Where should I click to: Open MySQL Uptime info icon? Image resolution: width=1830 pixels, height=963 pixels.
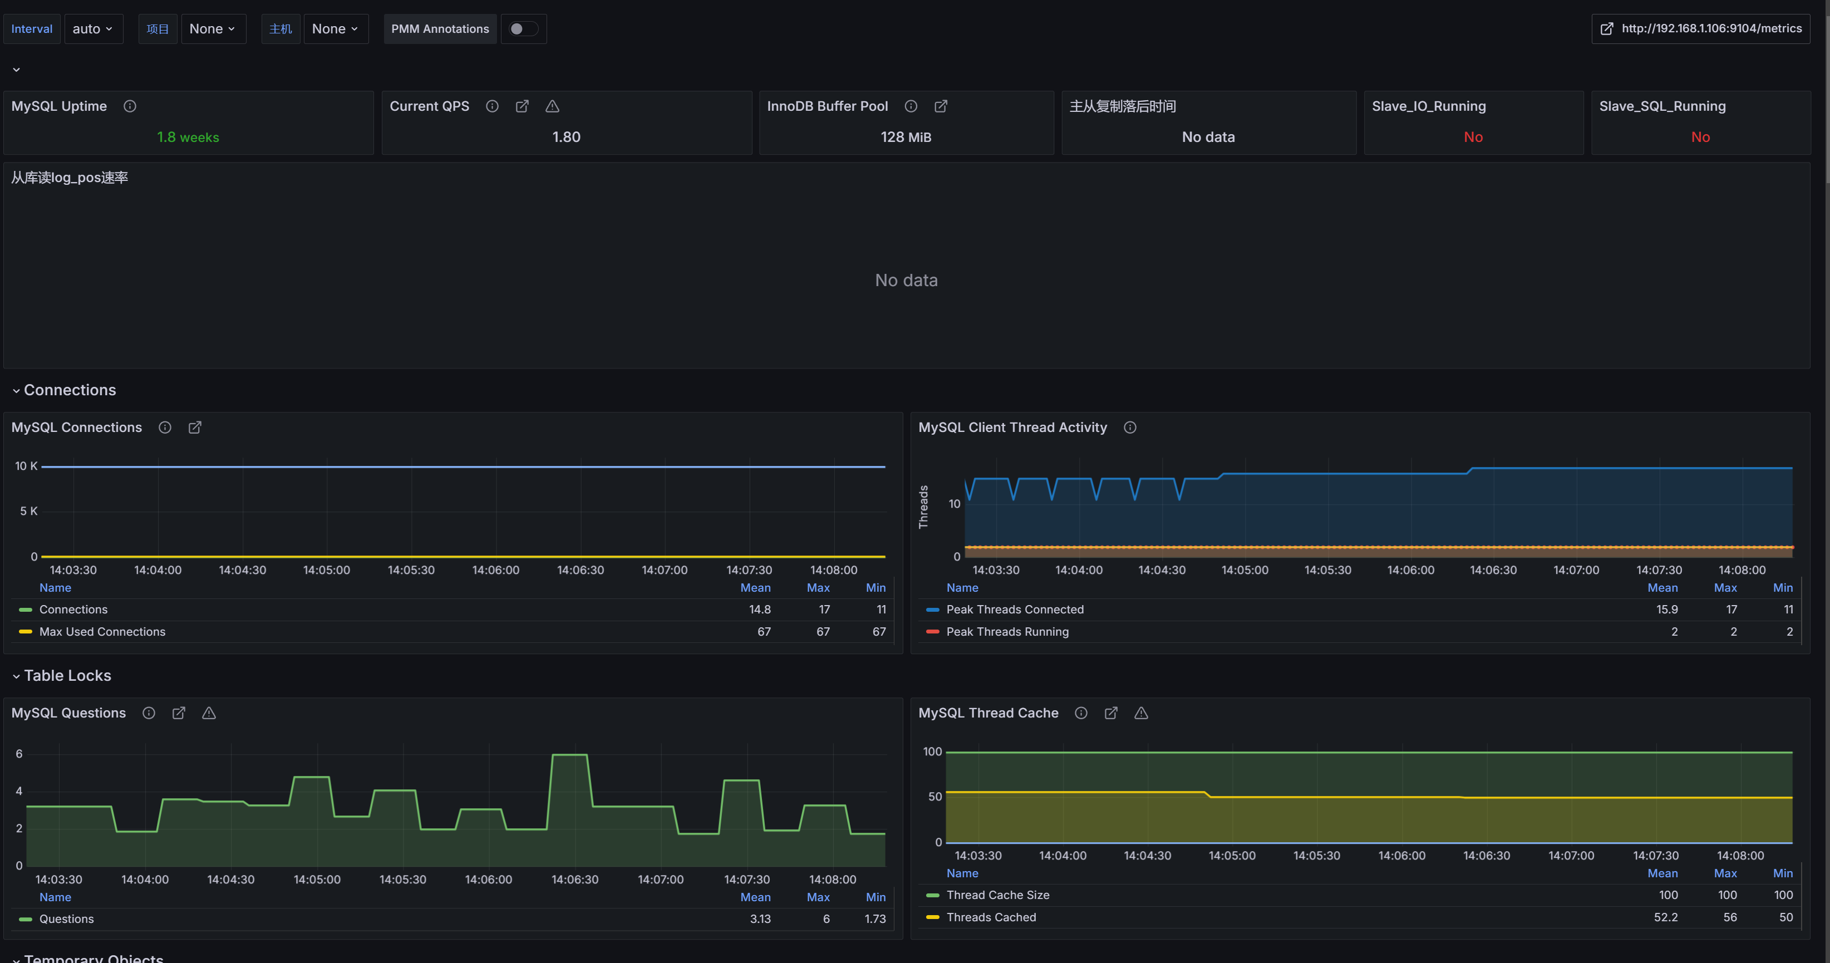[130, 106]
